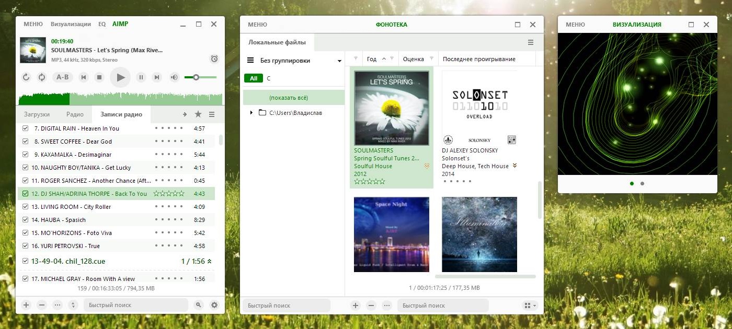Expand the DJ ALEXEY SOLONSKY album chevron
732x329 pixels.
(x=514, y=166)
